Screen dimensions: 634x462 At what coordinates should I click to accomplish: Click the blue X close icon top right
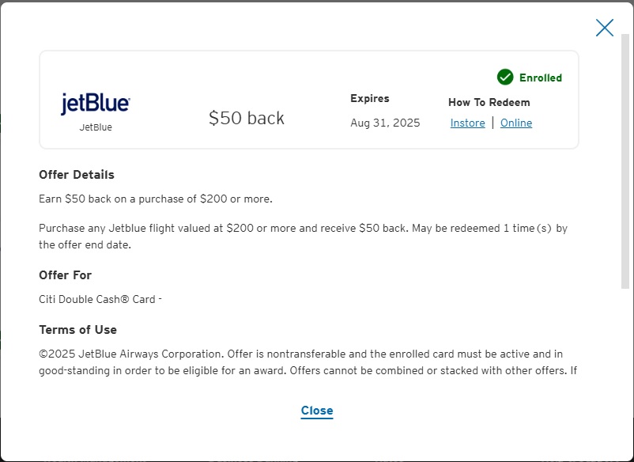point(604,27)
